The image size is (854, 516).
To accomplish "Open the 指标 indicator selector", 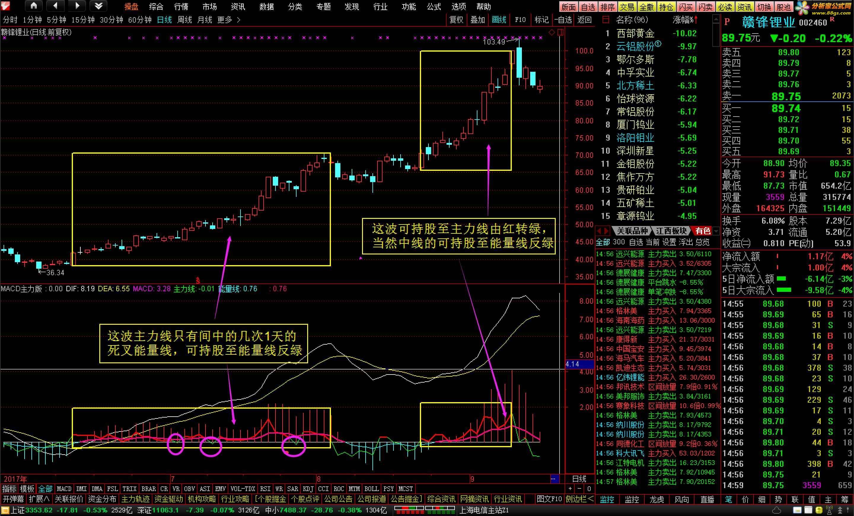I will click(x=9, y=489).
